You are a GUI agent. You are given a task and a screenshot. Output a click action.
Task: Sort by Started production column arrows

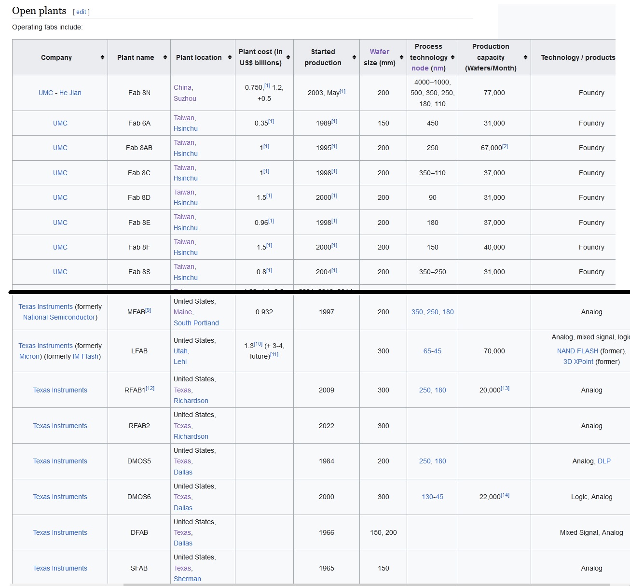pyautogui.click(x=354, y=57)
